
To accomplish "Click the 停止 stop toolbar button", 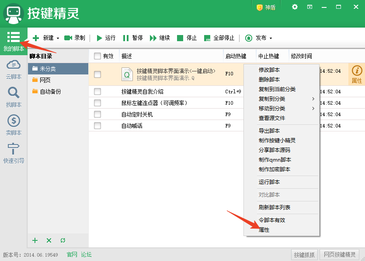I will pyautogui.click(x=187, y=38).
